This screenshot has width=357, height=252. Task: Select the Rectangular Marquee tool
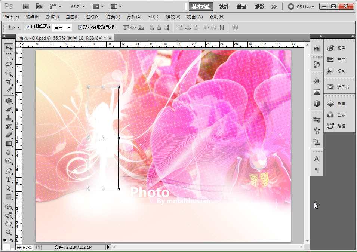click(x=9, y=56)
